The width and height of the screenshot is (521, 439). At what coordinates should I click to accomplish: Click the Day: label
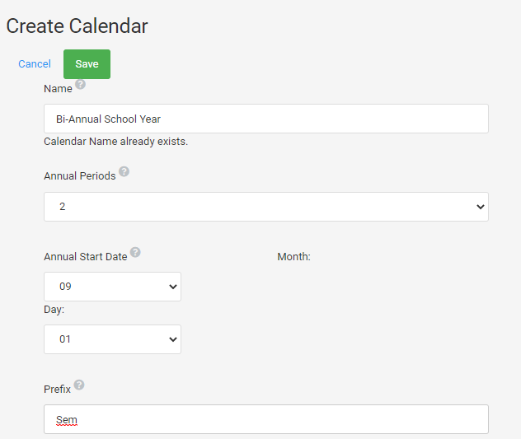click(x=54, y=310)
